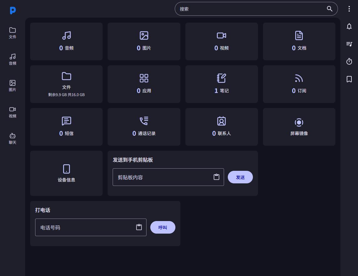Click the search magnifier icon
Viewport: 358px width, 276px height.
(329, 9)
